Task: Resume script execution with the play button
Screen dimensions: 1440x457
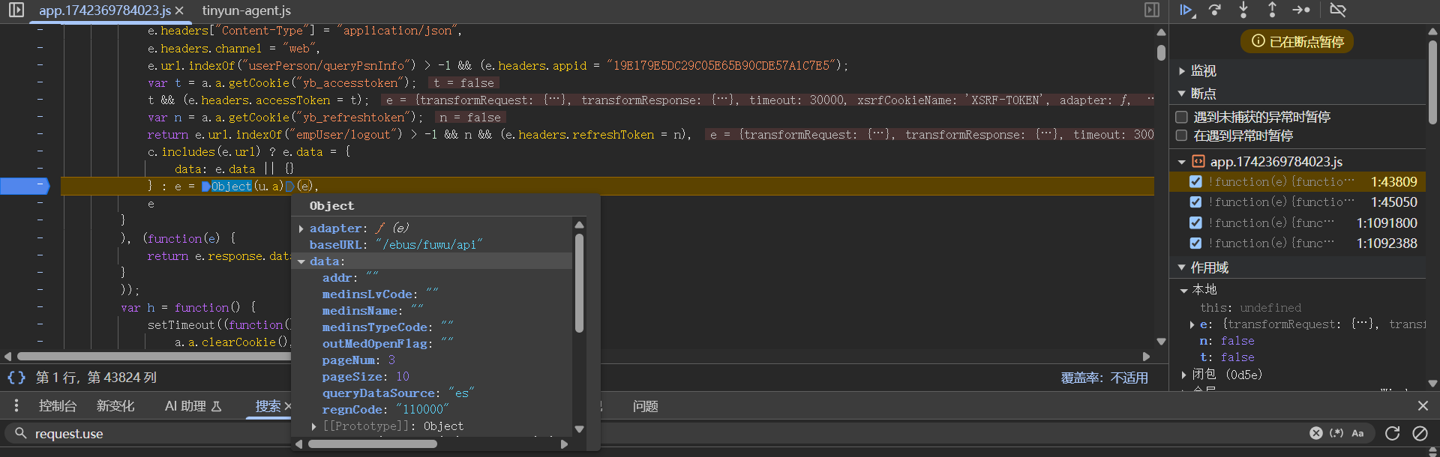Action: 1186,10
